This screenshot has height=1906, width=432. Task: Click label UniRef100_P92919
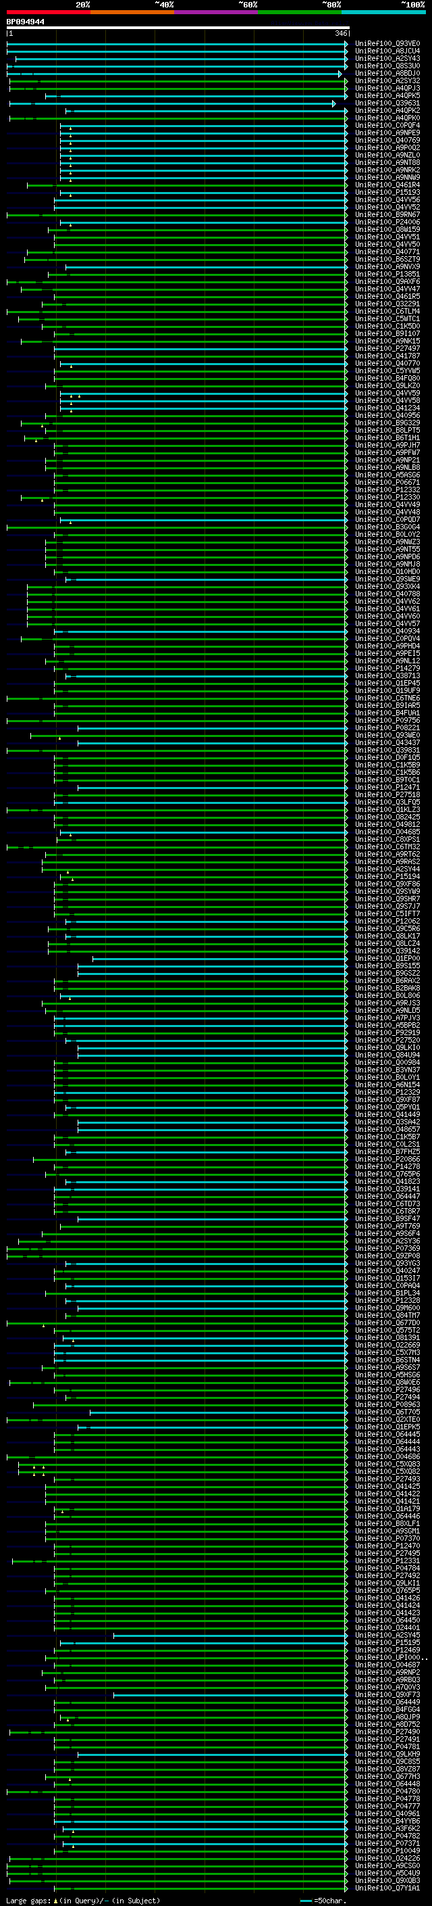pos(387,1033)
